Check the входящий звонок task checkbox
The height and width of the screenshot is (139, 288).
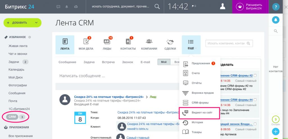(x=255, y=124)
